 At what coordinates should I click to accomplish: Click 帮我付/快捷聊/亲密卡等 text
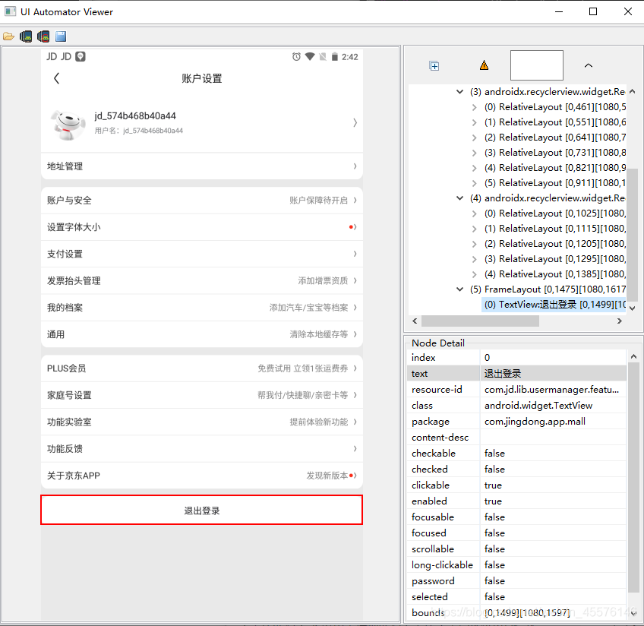pos(303,395)
